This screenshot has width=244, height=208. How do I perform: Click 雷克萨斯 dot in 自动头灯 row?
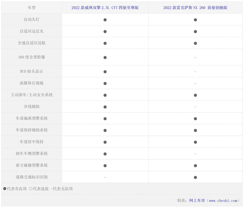(x=195, y=20)
